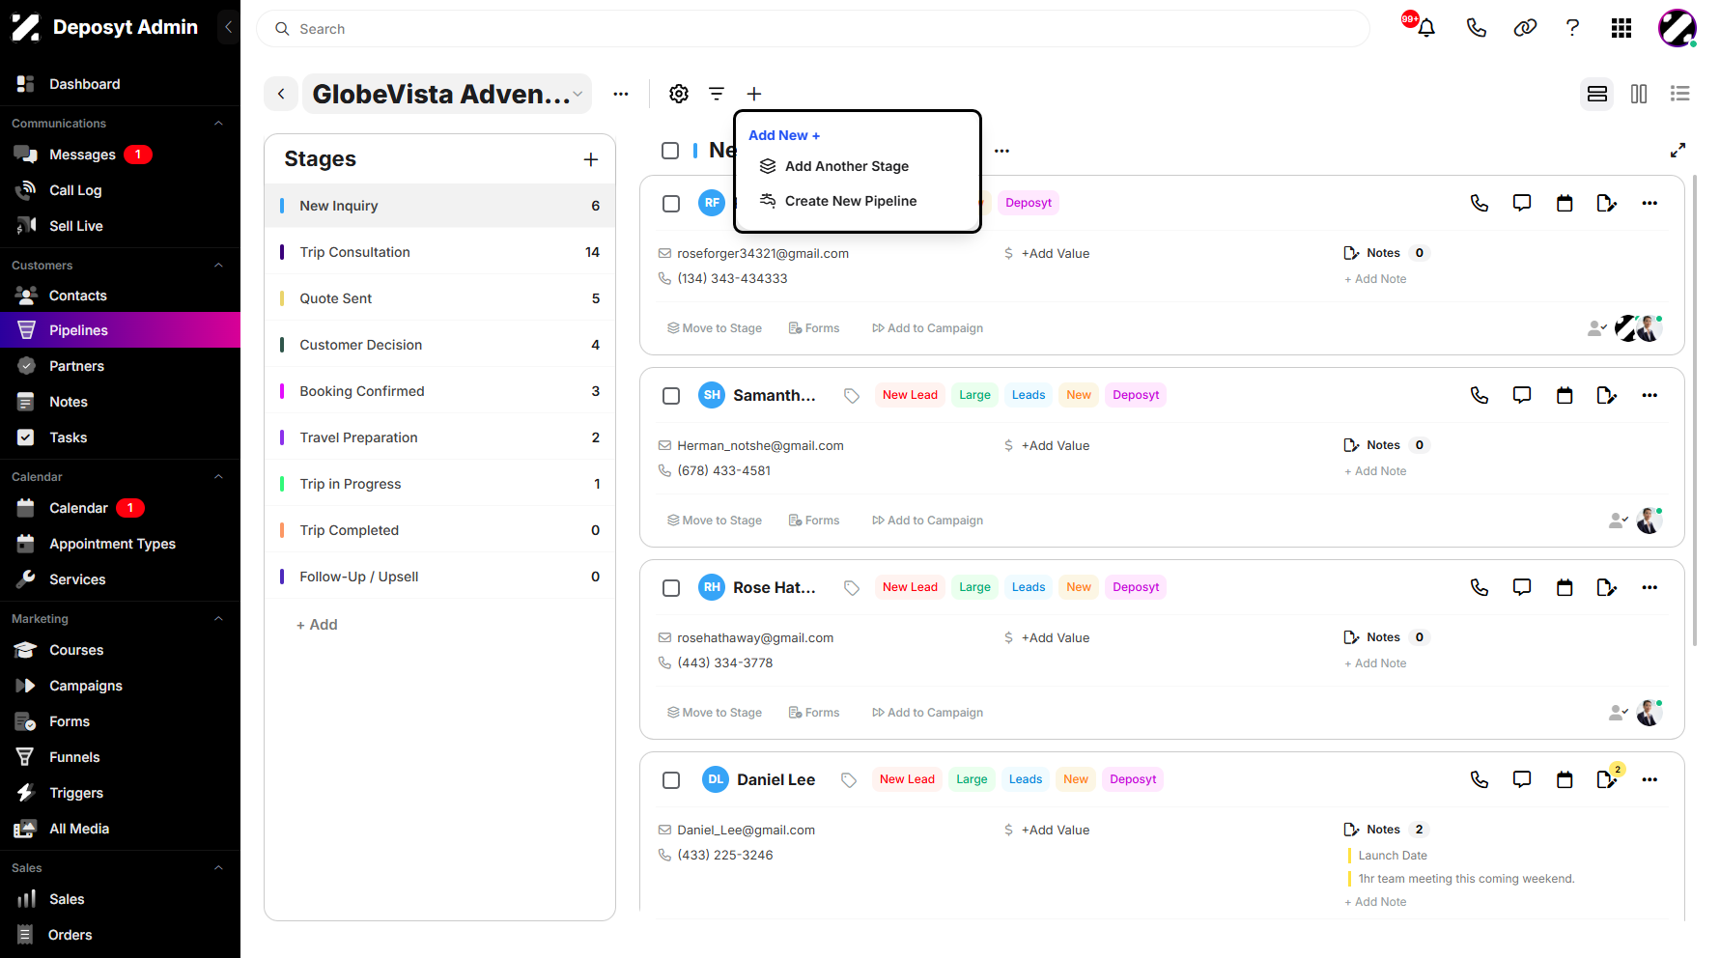Select all contacts in New Inquiry stage
Image resolution: width=1720 pixels, height=958 pixels.
pyautogui.click(x=670, y=151)
